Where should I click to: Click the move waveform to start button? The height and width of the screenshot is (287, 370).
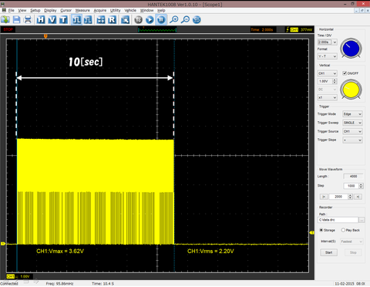click(324, 197)
